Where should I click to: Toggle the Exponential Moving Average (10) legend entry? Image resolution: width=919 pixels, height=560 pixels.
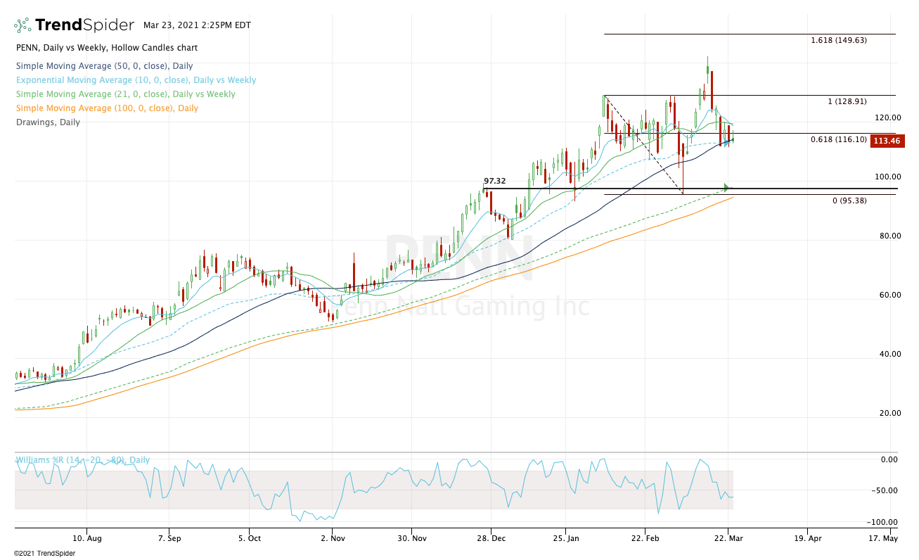tap(136, 80)
